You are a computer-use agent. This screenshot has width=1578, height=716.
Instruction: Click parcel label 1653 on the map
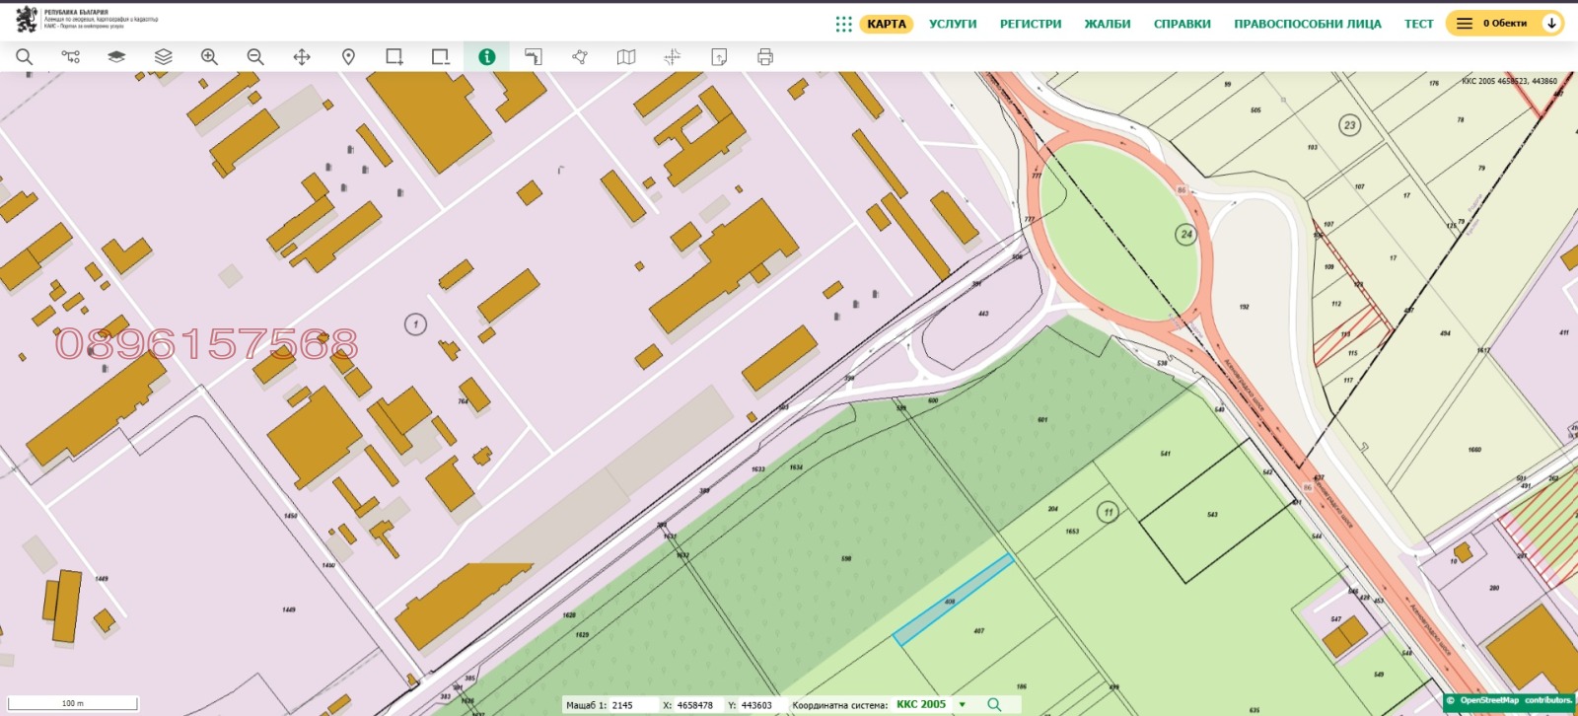point(1072,531)
